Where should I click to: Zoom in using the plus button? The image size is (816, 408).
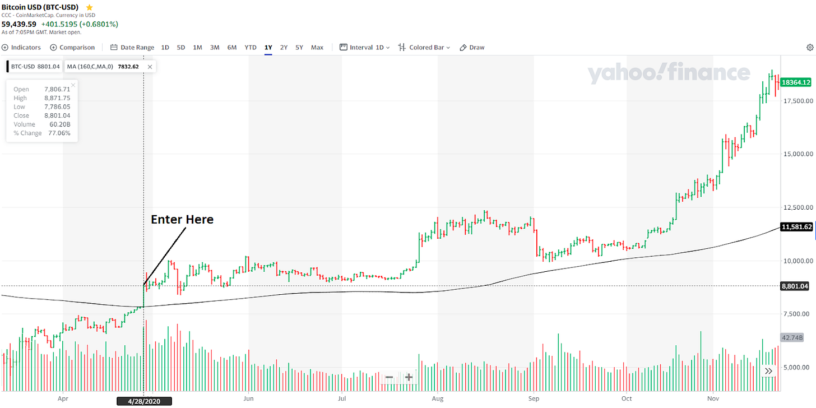coord(409,377)
